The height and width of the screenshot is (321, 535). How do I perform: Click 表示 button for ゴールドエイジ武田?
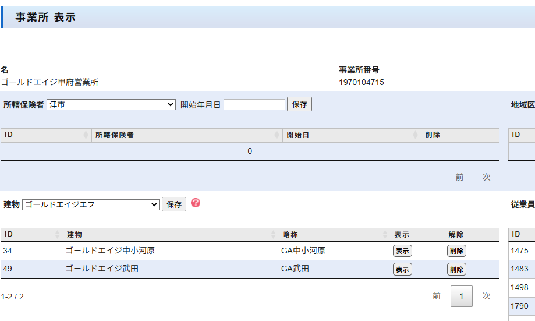[x=402, y=269]
